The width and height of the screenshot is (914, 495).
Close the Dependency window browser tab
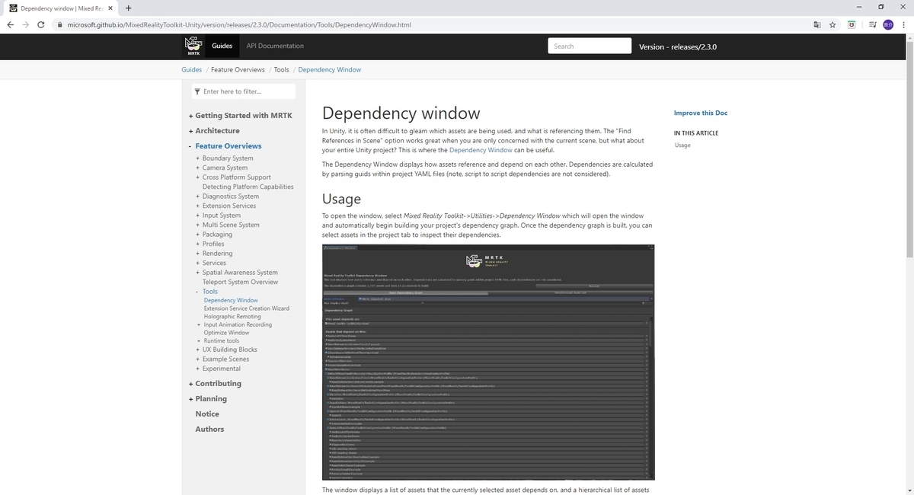(110, 8)
